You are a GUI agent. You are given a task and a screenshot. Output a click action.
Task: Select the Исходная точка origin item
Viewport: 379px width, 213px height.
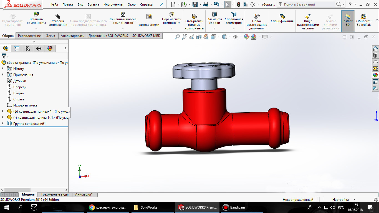point(25,105)
